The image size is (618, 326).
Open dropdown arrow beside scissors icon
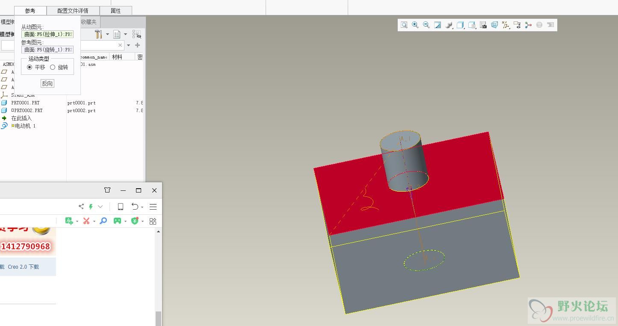click(x=94, y=221)
